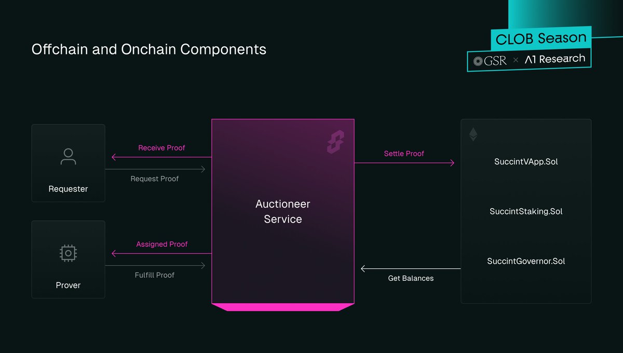Click the pink bar under Auctioneer Service

click(x=283, y=307)
